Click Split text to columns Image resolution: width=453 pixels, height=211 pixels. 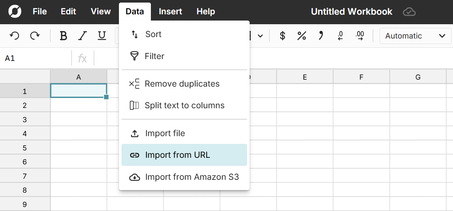pyautogui.click(x=184, y=106)
